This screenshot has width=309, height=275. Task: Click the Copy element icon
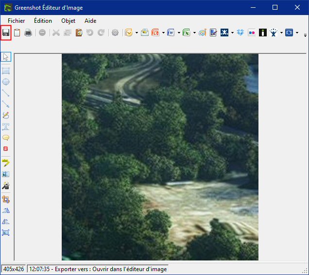point(68,32)
